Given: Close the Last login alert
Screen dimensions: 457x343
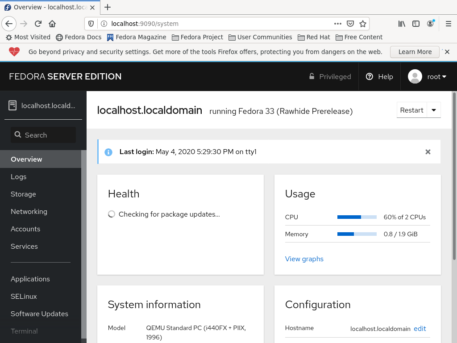Looking at the screenshot, I should point(428,152).
